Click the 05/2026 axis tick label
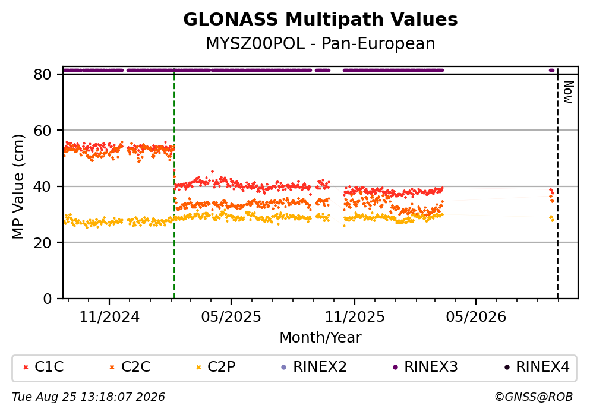Image resolution: width=590 pixels, height=415 pixels. click(476, 317)
